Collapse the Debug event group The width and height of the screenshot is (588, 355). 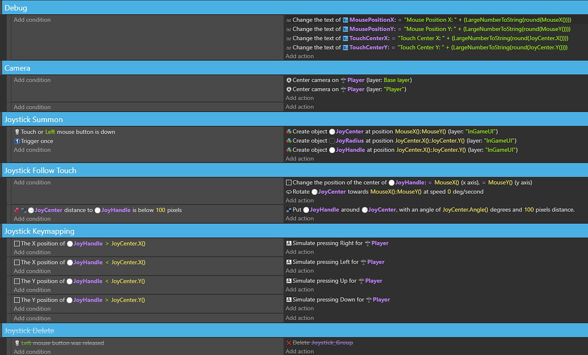pos(16,7)
